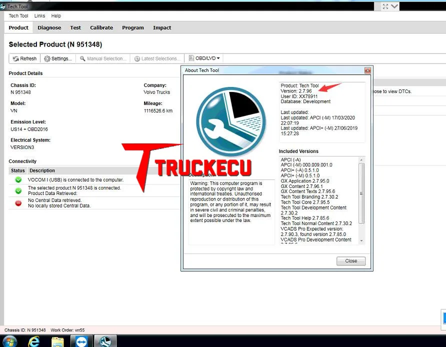Click 'User ID: XX78911' text

click(299, 96)
